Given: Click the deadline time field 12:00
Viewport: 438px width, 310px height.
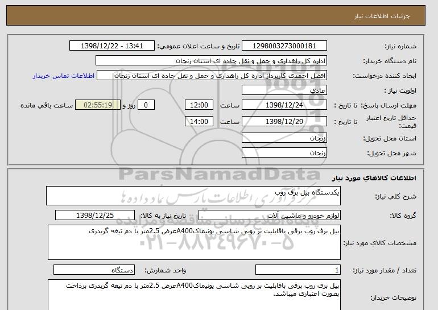Looking at the screenshot, I should point(199,105).
